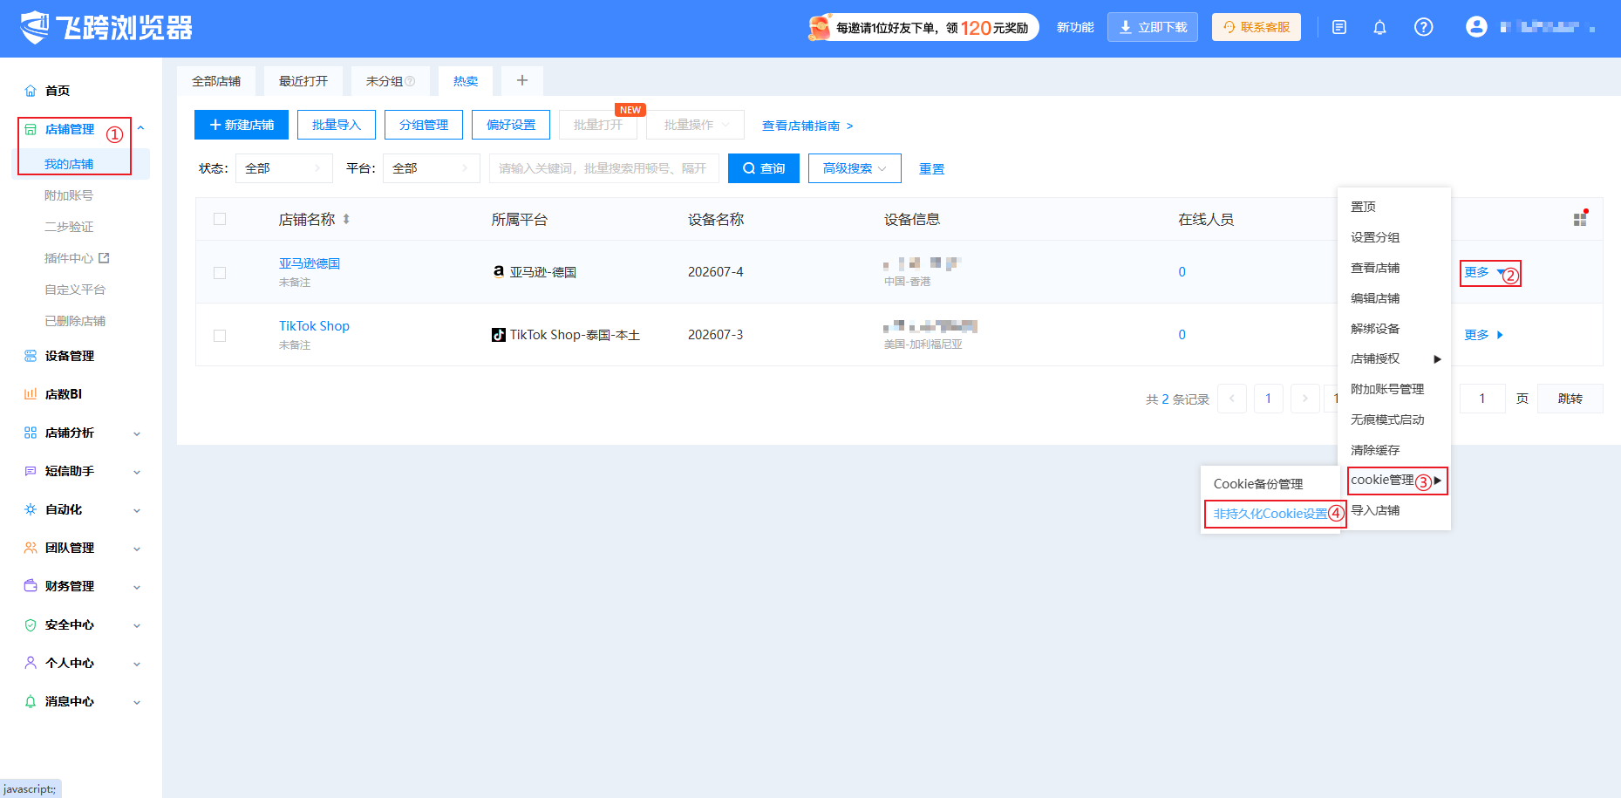Open the user avatar account icon
This screenshot has height=798, width=1621.
click(1476, 27)
